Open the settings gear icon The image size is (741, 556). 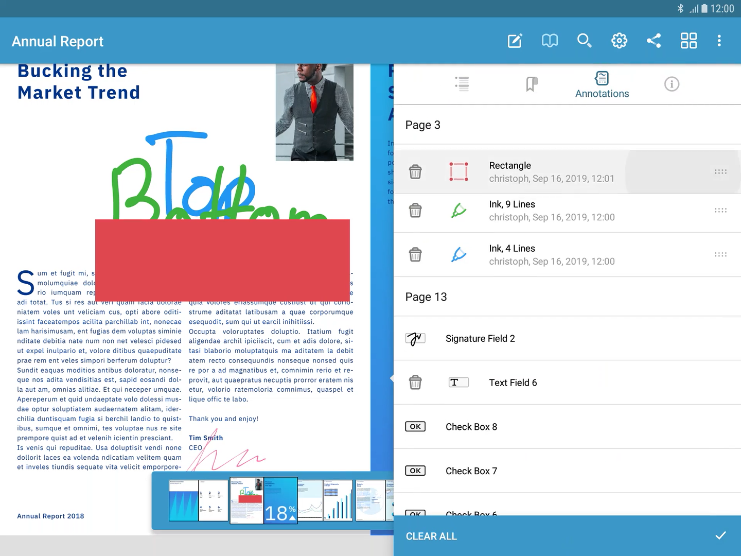[x=619, y=41]
